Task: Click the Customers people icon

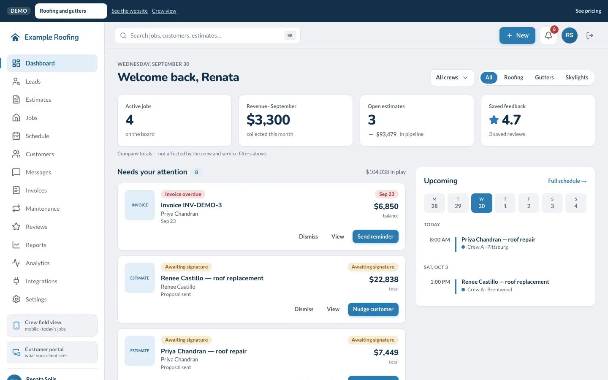Action: pyautogui.click(x=16, y=154)
